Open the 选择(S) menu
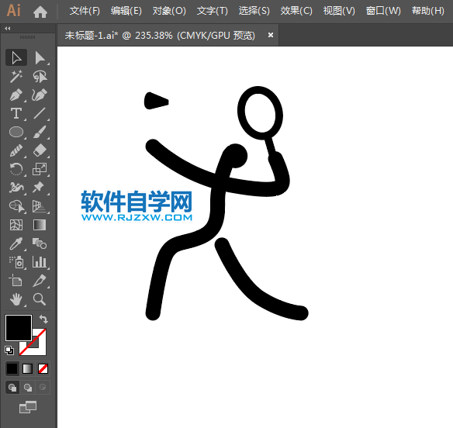This screenshot has height=428, width=453. [x=254, y=12]
